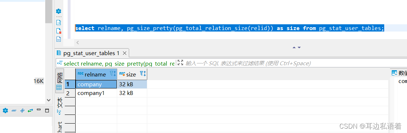
Task: Open the variables panel icon in editor sidebar
Action: click(x=59, y=39)
